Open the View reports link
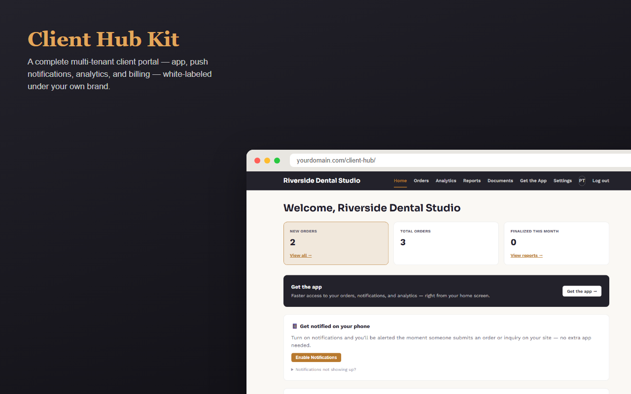Screen dimensions: 631x394 point(526,256)
